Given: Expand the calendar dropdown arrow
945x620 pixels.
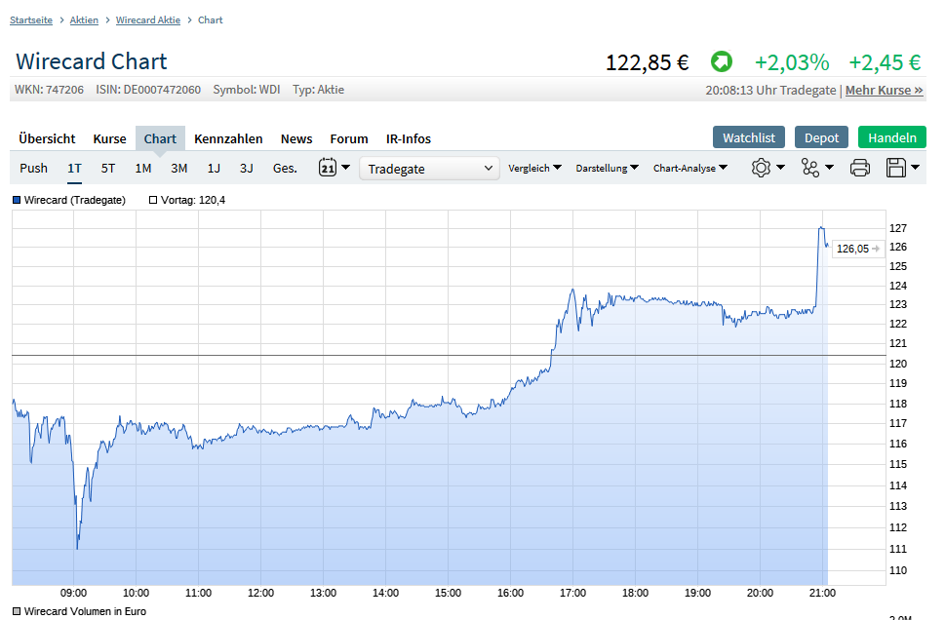Looking at the screenshot, I should (x=345, y=167).
